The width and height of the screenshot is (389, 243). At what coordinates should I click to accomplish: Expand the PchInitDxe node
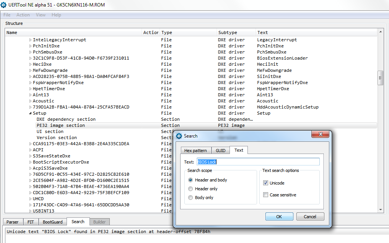tap(30, 46)
